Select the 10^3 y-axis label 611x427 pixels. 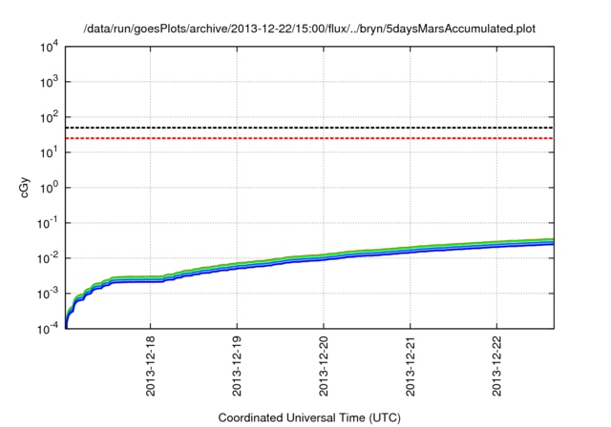[x=49, y=82]
